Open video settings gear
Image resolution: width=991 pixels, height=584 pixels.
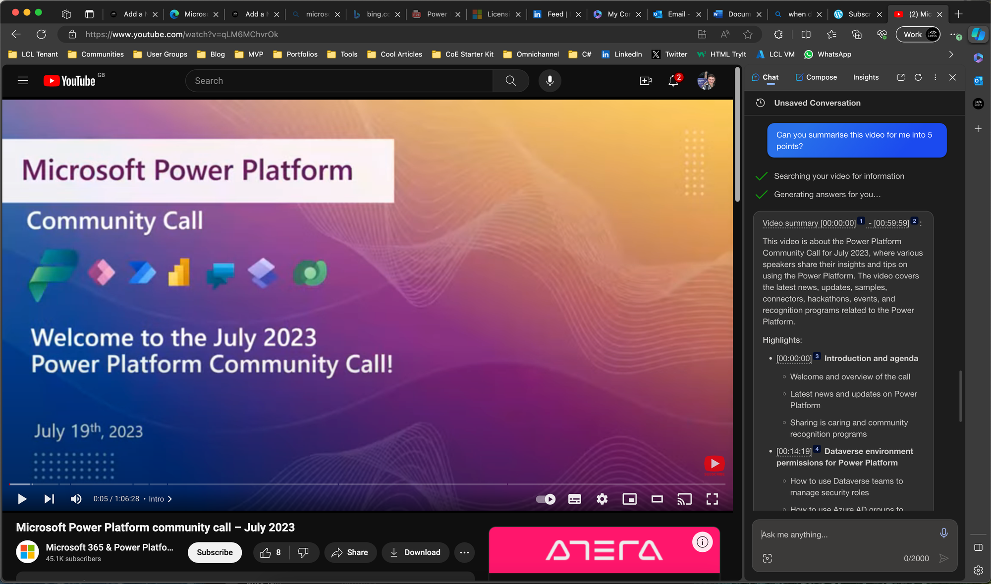(x=602, y=499)
